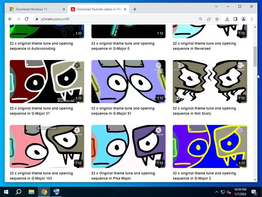This screenshot has width=262, height=197.
Task: Toggle the Chrome side panel
Action: tap(235, 19)
